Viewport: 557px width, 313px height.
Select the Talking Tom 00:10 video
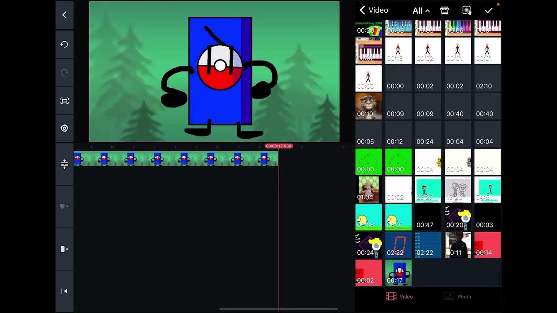pyautogui.click(x=369, y=106)
